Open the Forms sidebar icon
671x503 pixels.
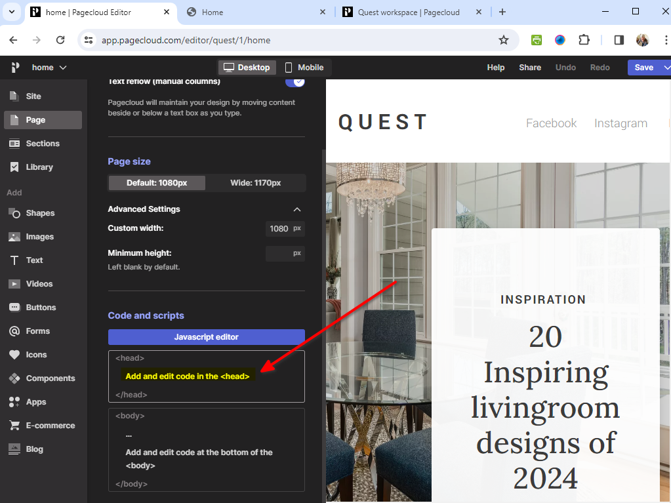point(14,331)
